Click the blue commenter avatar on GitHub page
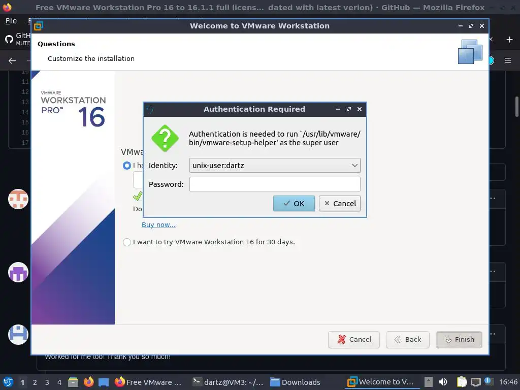Image resolution: width=520 pixels, height=390 pixels. 18,335
